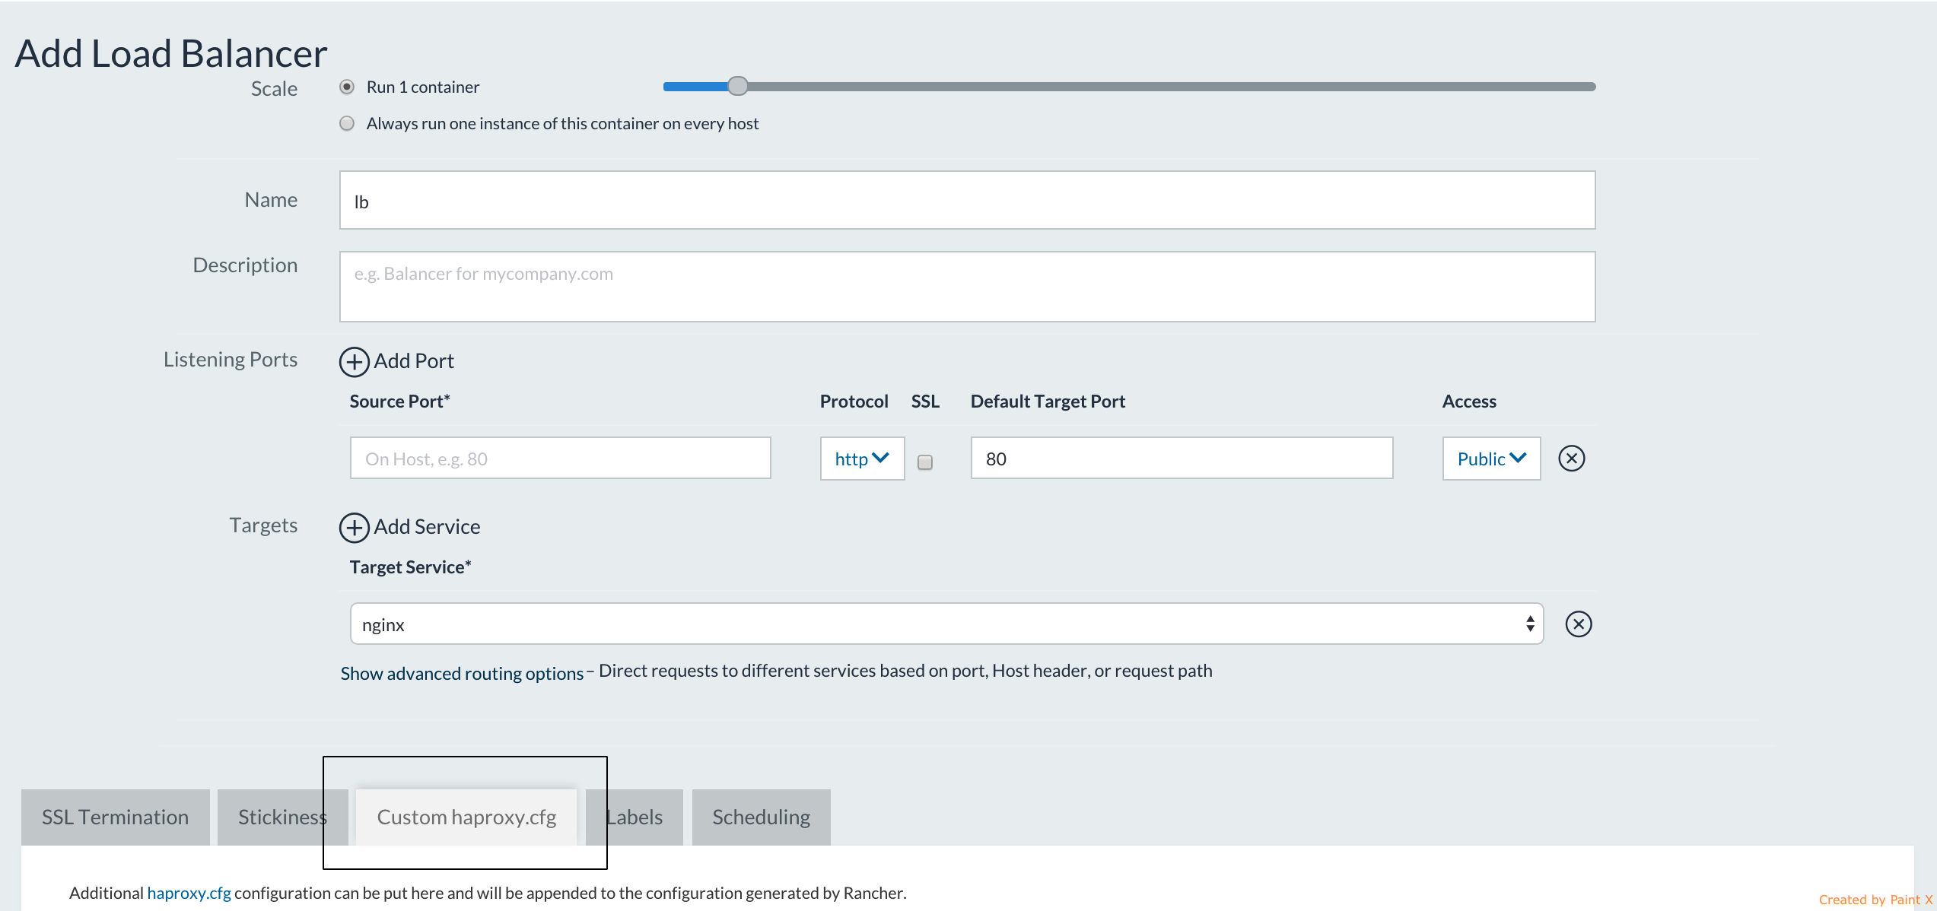Open the Scheduling tab
This screenshot has height=911, width=1937.
point(760,817)
